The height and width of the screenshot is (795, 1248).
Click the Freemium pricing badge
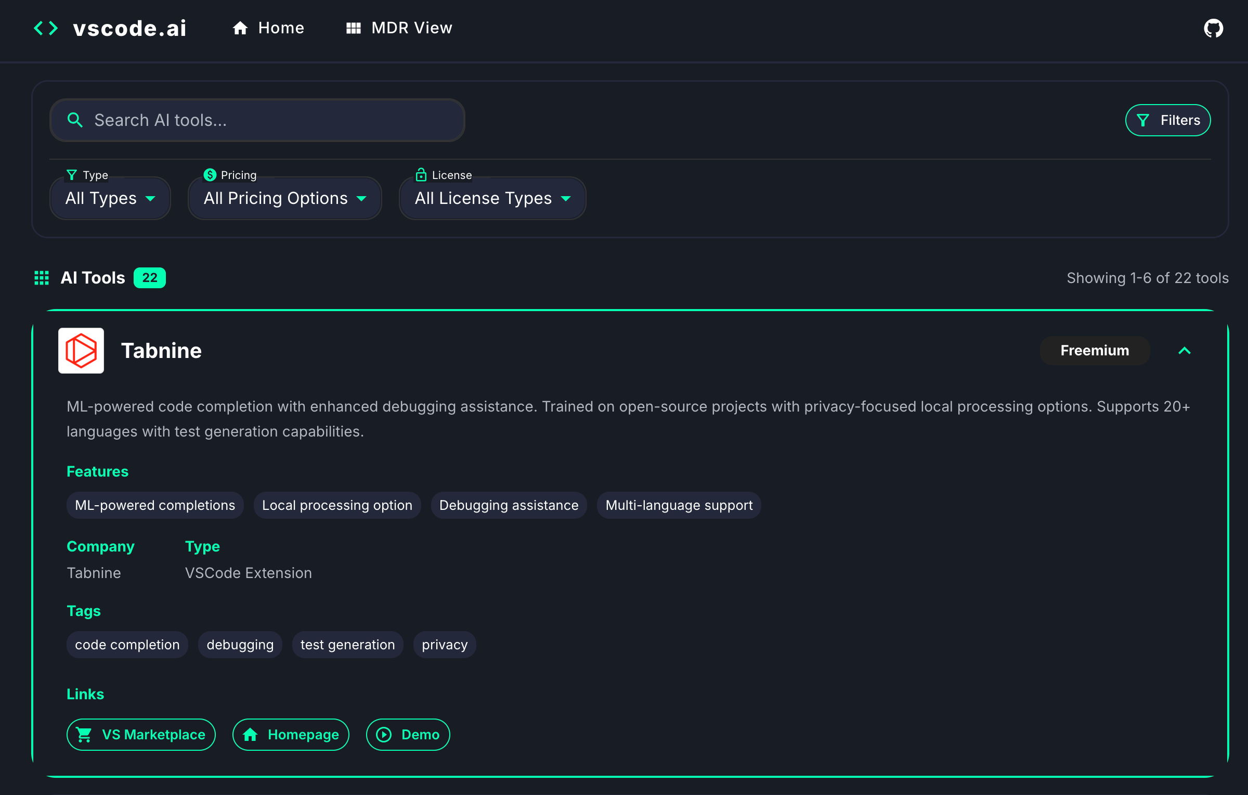coord(1095,351)
